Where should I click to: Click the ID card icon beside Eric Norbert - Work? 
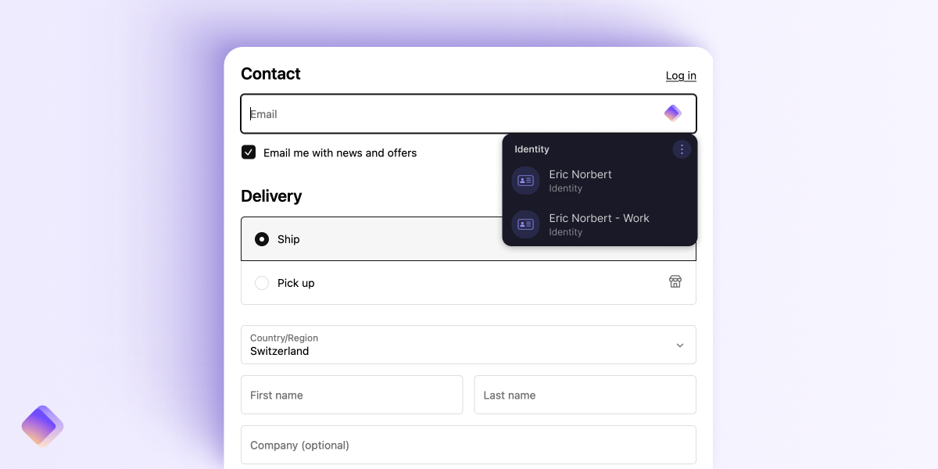525,224
